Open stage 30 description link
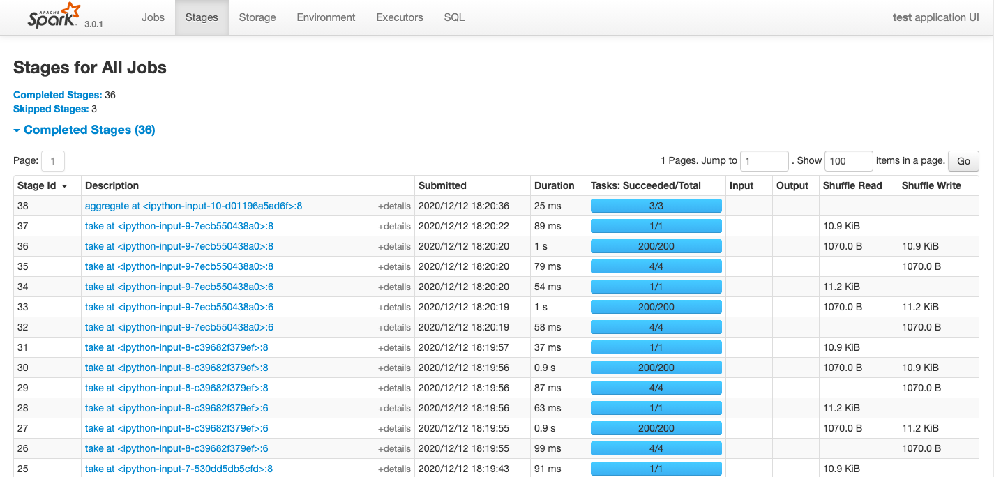This screenshot has width=994, height=477. [x=176, y=368]
